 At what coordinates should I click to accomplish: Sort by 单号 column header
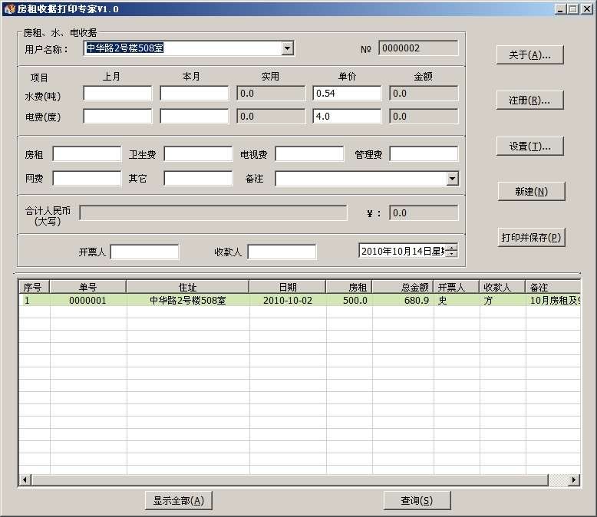click(88, 287)
